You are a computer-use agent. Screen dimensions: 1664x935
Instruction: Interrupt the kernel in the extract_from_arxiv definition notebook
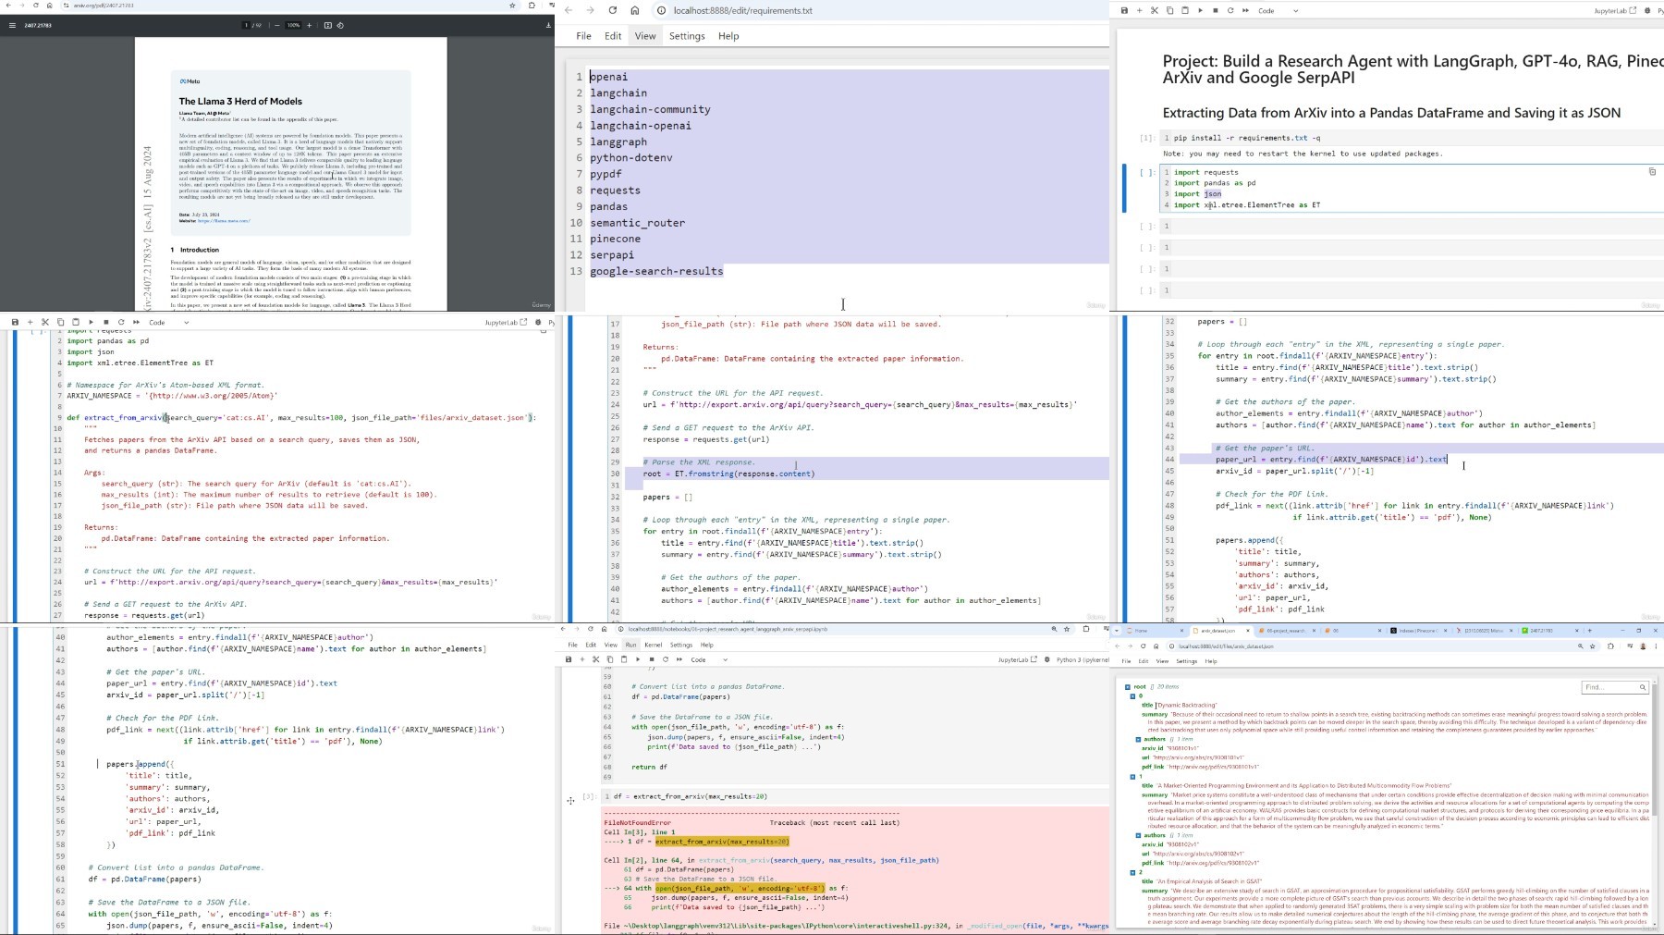(x=105, y=322)
